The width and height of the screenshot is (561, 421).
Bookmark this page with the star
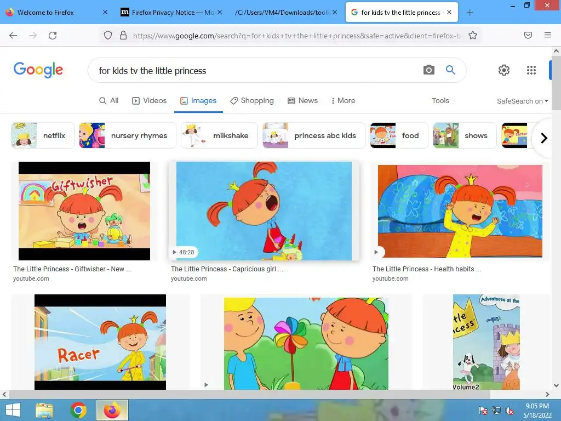pos(473,35)
